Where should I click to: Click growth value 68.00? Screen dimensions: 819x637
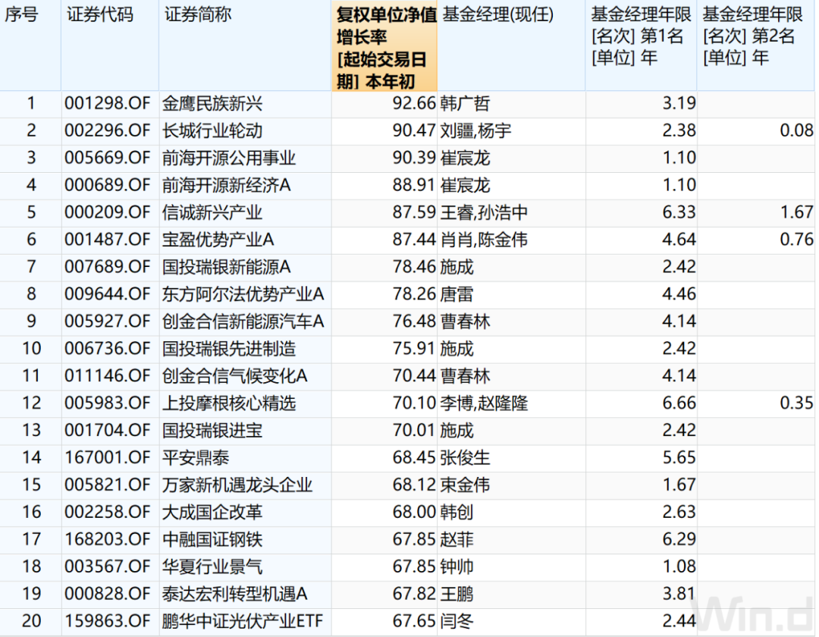pyautogui.click(x=414, y=512)
